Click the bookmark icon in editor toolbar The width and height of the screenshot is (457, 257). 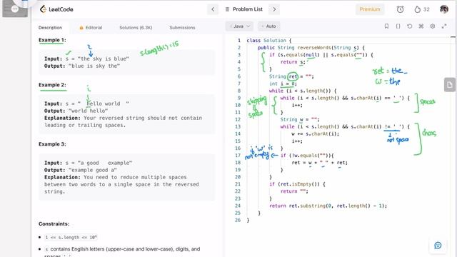point(386,26)
